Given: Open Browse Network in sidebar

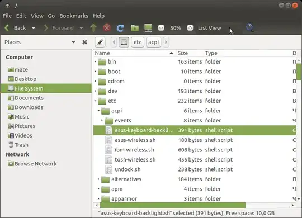Looking at the screenshot, I should [x=32, y=164].
